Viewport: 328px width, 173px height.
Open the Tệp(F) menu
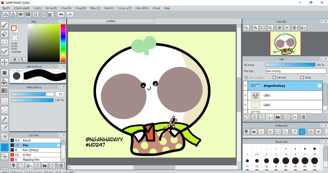pos(6,8)
